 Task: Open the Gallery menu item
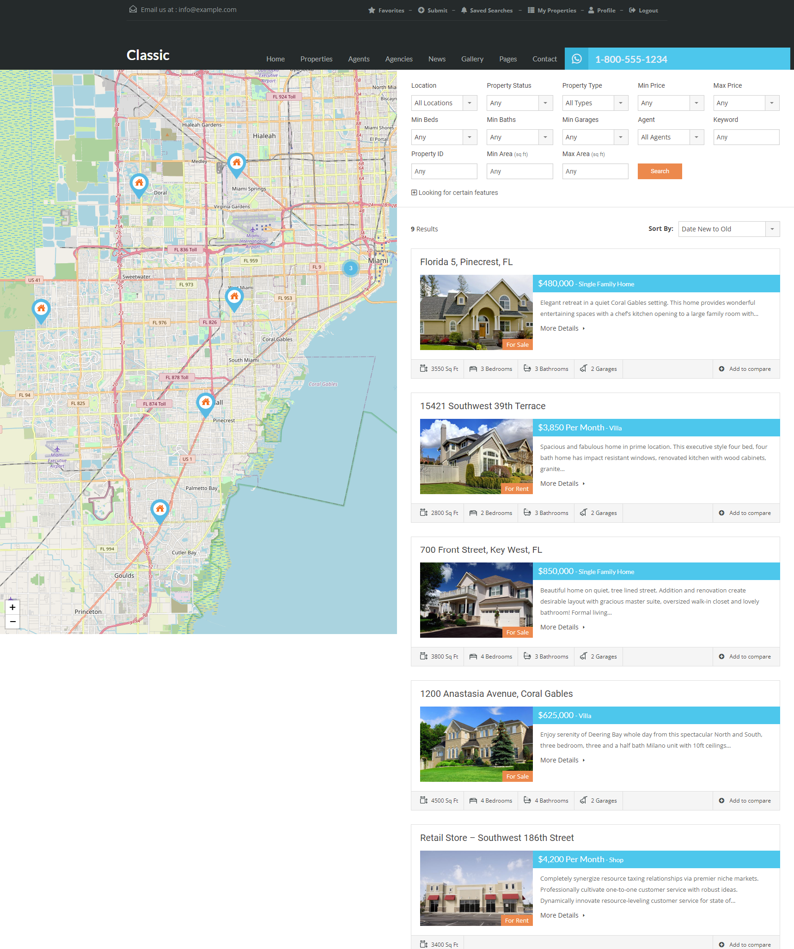click(472, 59)
